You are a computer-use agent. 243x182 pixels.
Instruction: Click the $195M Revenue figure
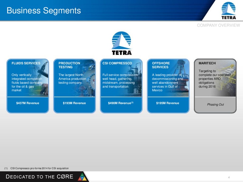point(168,103)
